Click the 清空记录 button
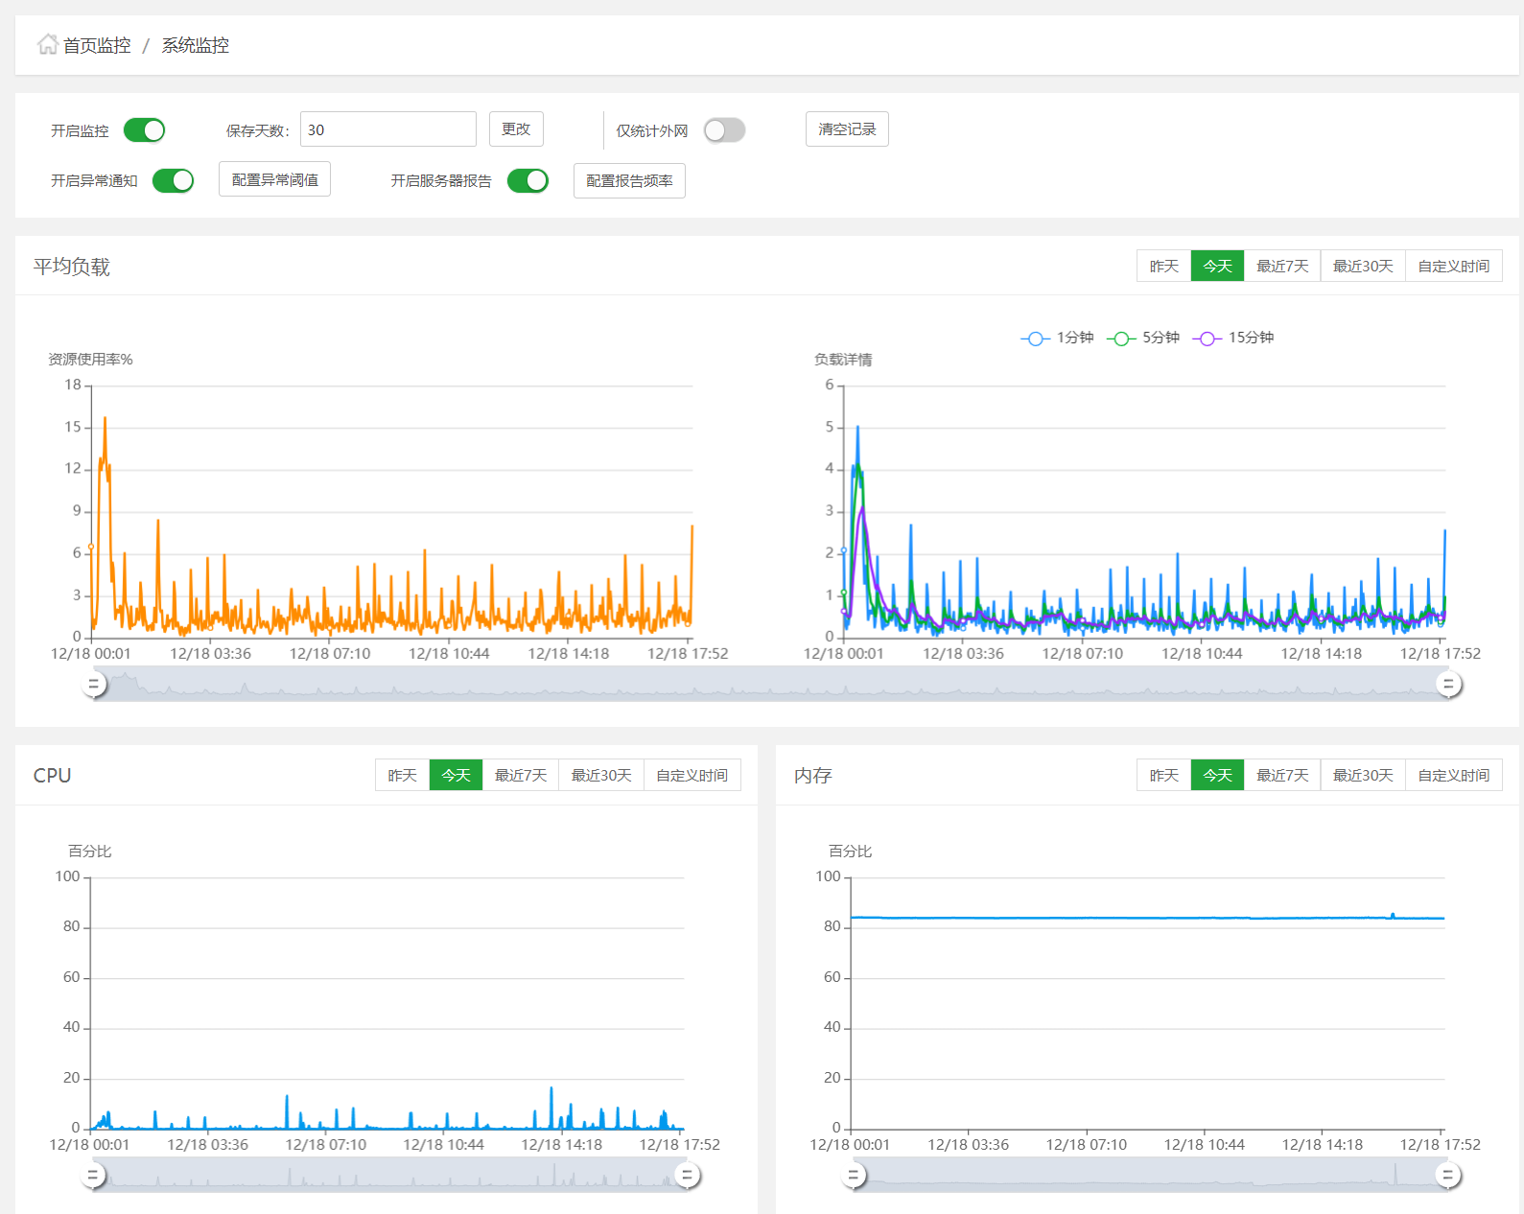This screenshot has width=1524, height=1214. click(847, 129)
